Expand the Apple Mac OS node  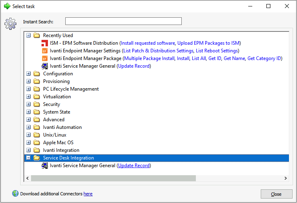click(x=29, y=143)
